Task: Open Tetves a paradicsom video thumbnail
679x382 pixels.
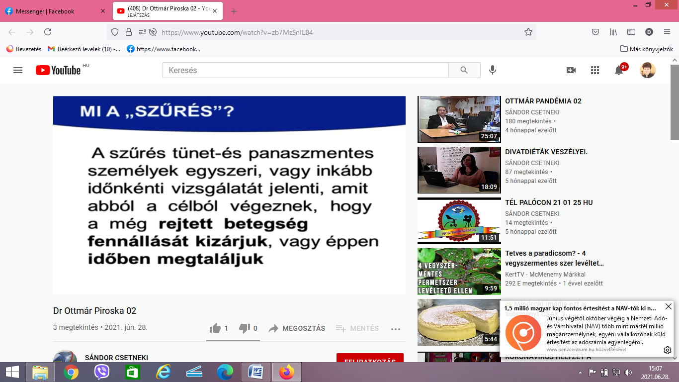Action: click(459, 272)
